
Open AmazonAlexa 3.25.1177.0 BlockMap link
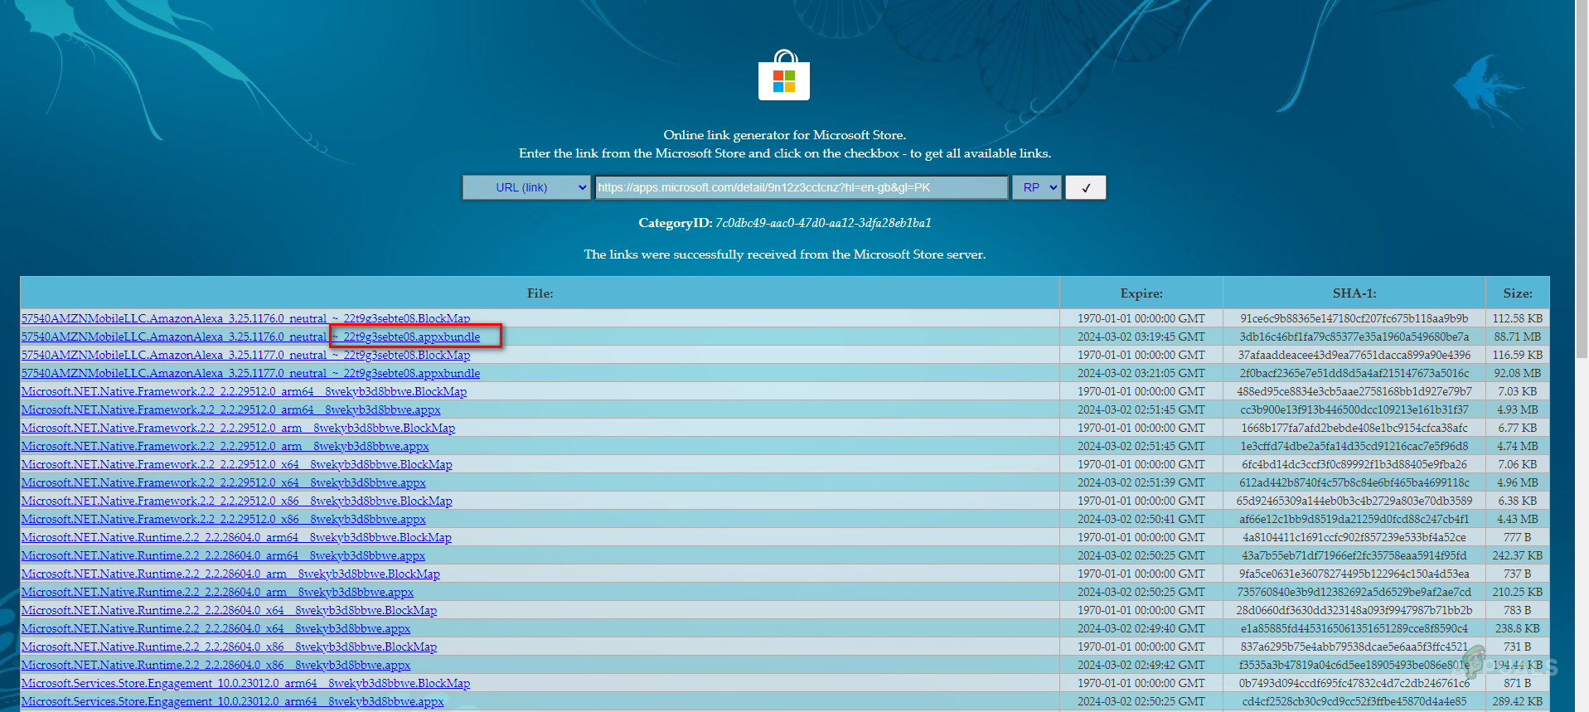(245, 355)
